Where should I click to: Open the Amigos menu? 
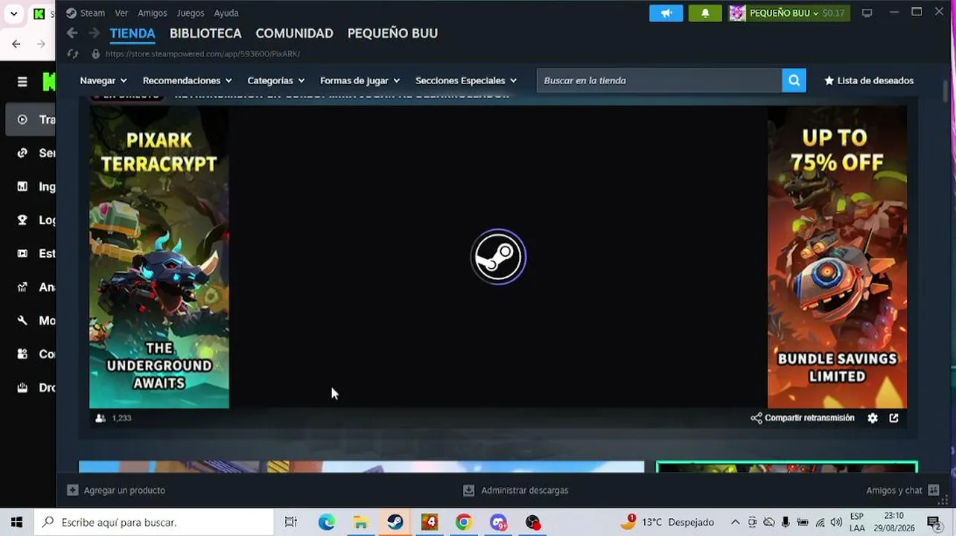[152, 13]
